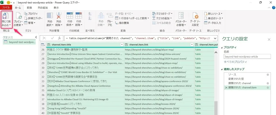Collapse the Queries (クエリ) pane
276x115 pixels.
36,37
